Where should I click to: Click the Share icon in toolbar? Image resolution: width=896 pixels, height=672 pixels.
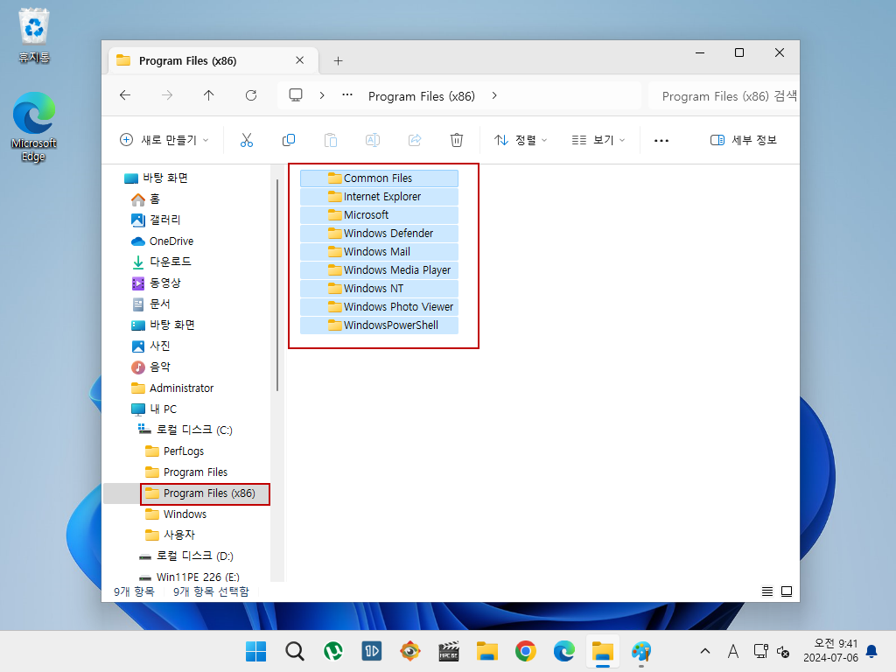[x=415, y=140]
